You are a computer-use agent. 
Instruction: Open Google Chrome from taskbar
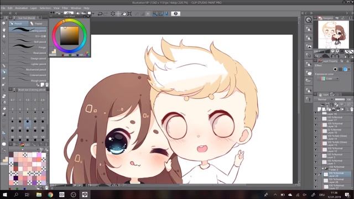(x=50, y=195)
